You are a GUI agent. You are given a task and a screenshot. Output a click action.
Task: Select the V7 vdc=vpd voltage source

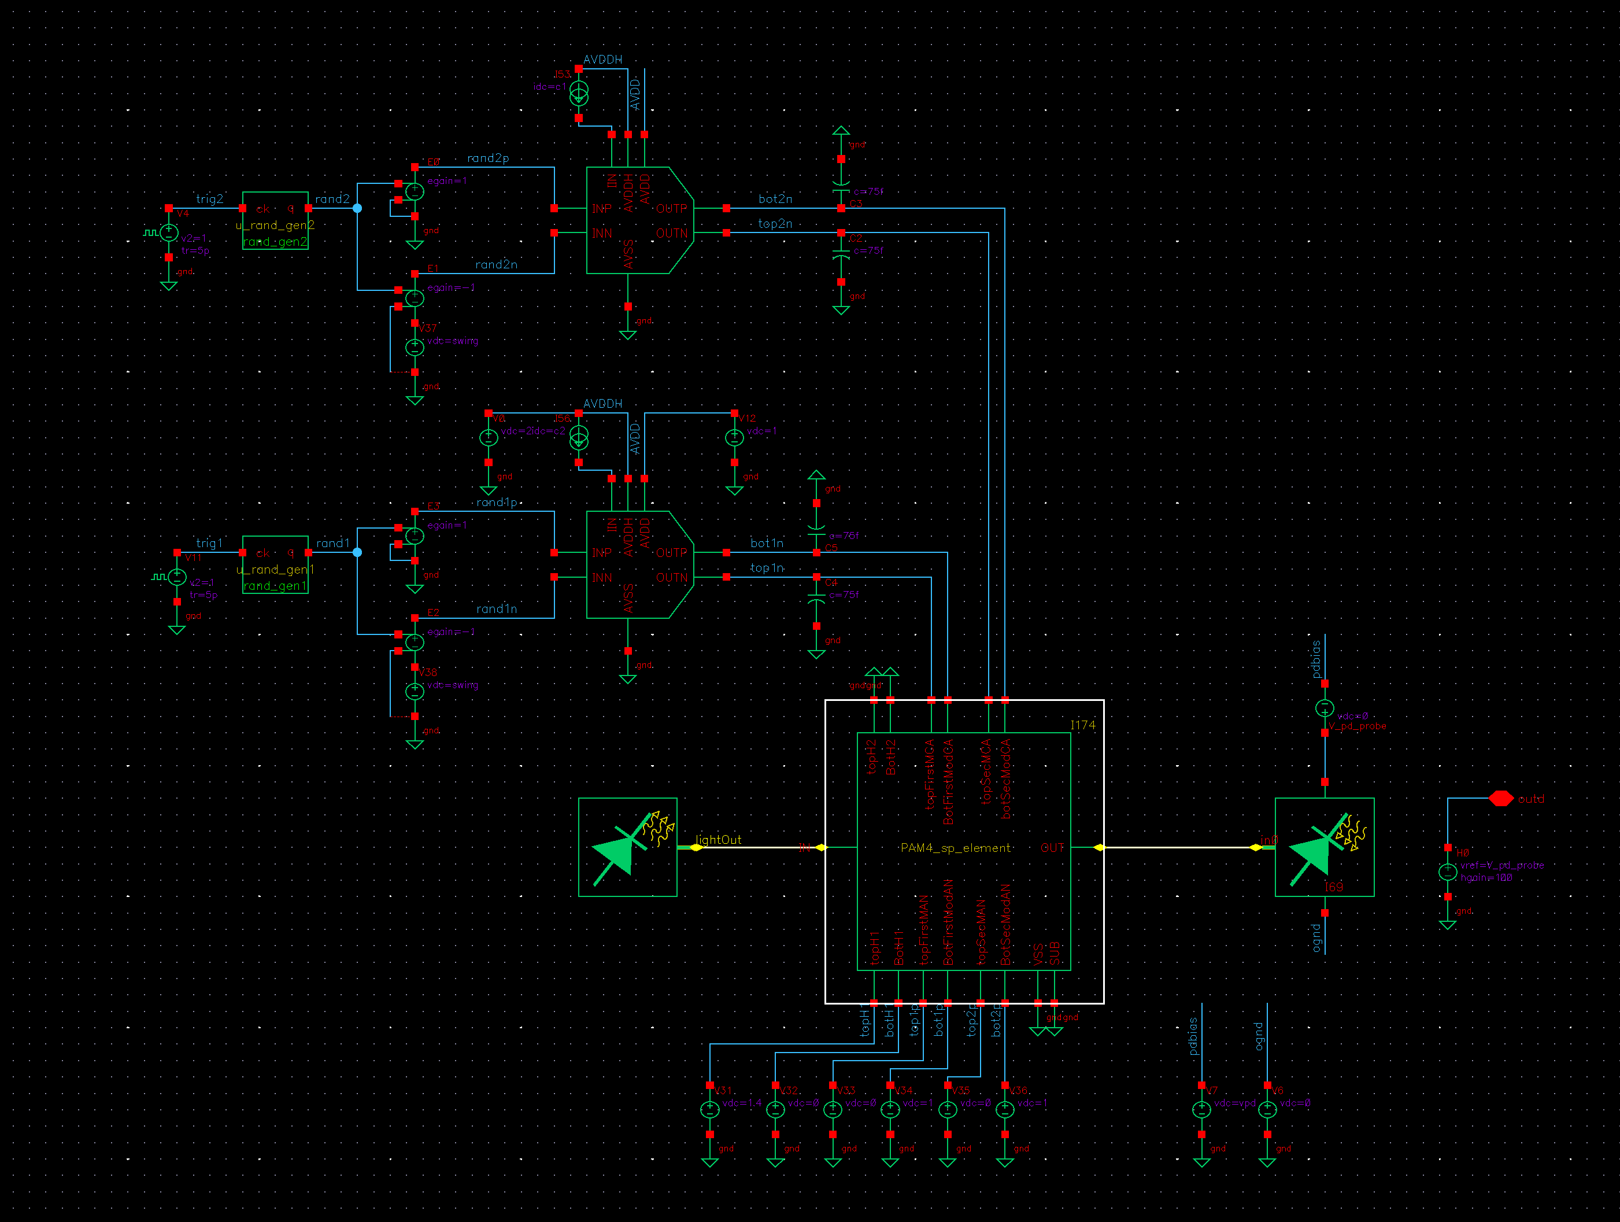pyautogui.click(x=1201, y=1110)
